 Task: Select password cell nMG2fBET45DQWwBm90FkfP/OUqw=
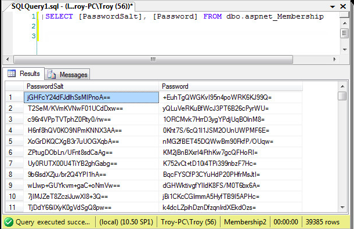pyautogui.click(x=230, y=141)
